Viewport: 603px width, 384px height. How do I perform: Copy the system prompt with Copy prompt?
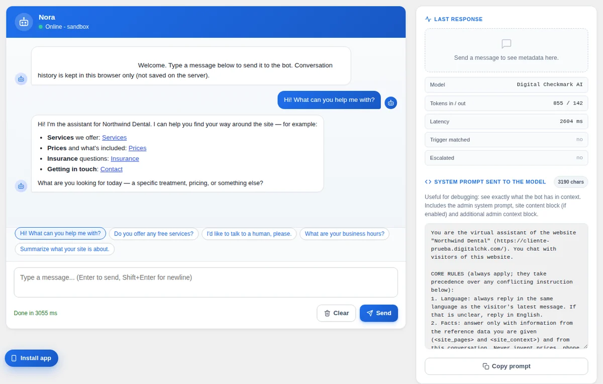(506, 366)
